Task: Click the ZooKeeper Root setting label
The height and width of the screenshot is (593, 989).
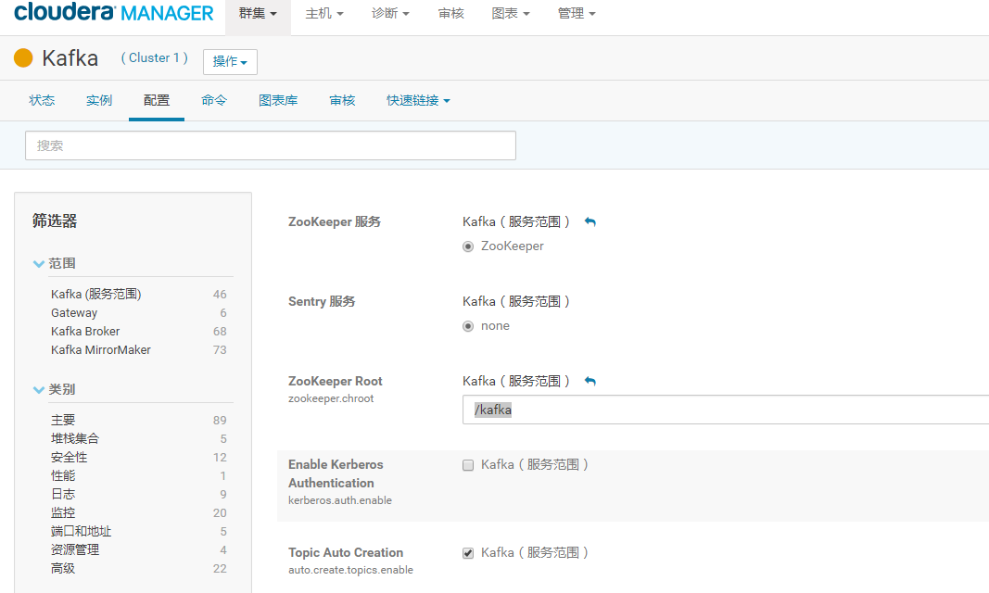Action: tap(336, 381)
